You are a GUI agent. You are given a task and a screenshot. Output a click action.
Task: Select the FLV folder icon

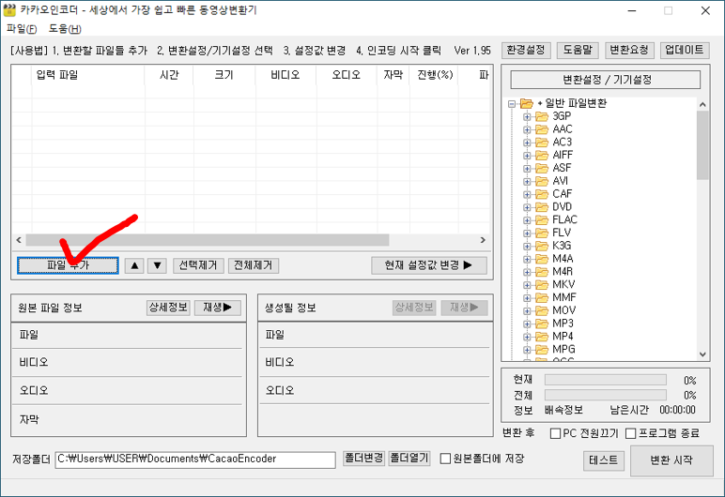[542, 233]
